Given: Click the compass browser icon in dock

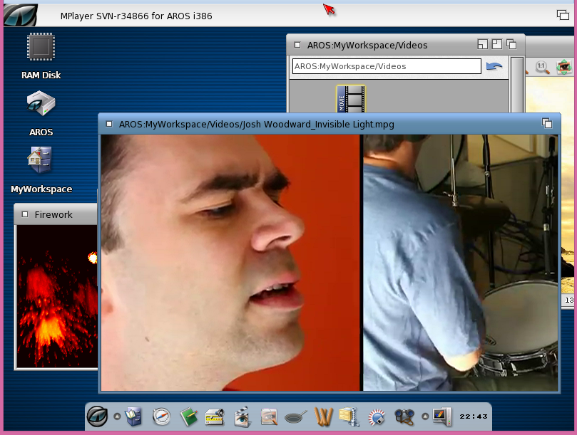Looking at the screenshot, I should point(161,416).
